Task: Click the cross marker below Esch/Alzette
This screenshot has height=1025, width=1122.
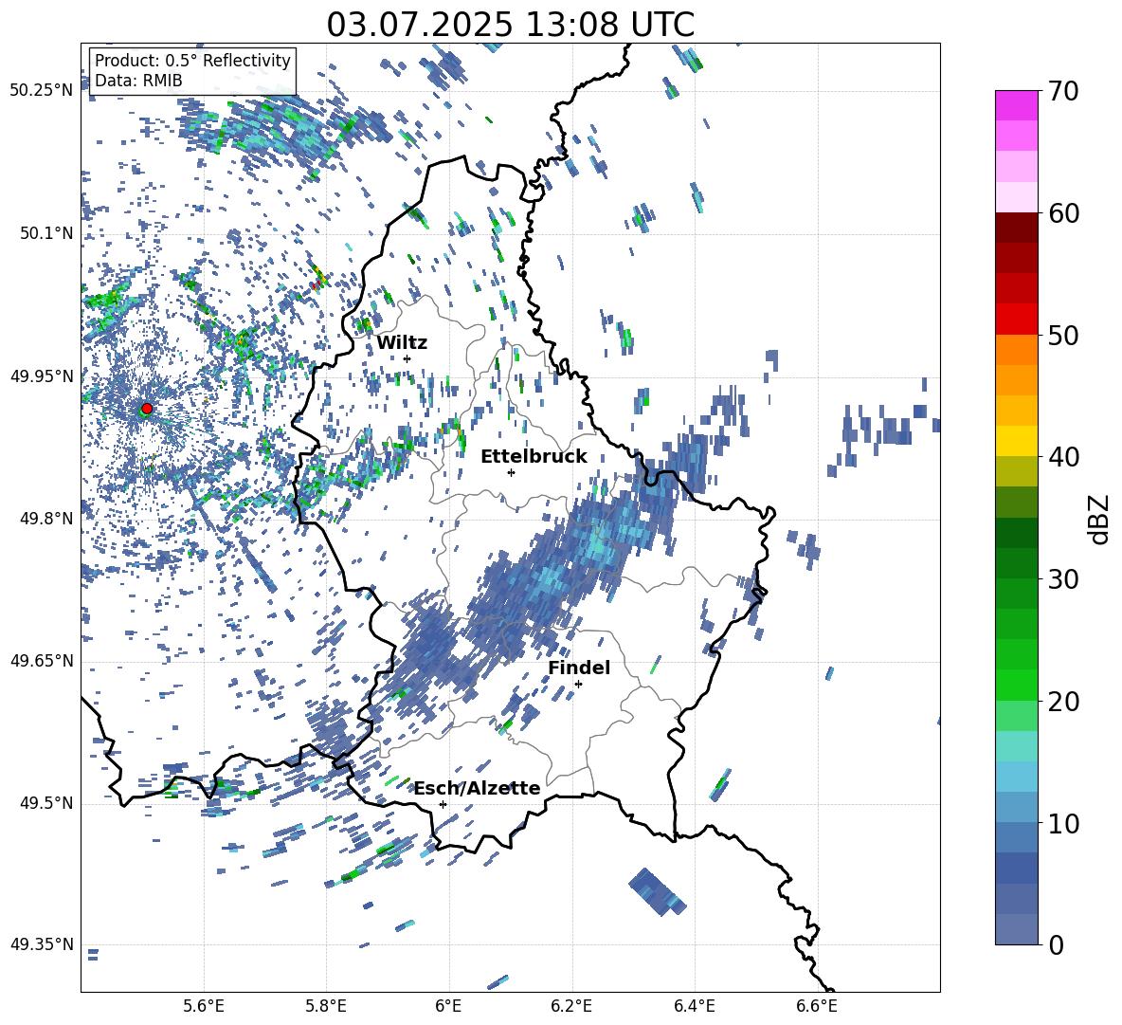Action: point(443,804)
